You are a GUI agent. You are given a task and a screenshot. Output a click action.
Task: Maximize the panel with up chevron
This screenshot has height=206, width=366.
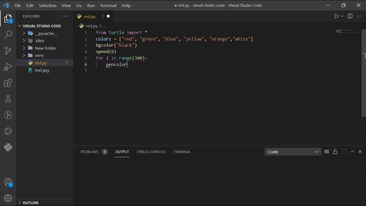[352, 152]
